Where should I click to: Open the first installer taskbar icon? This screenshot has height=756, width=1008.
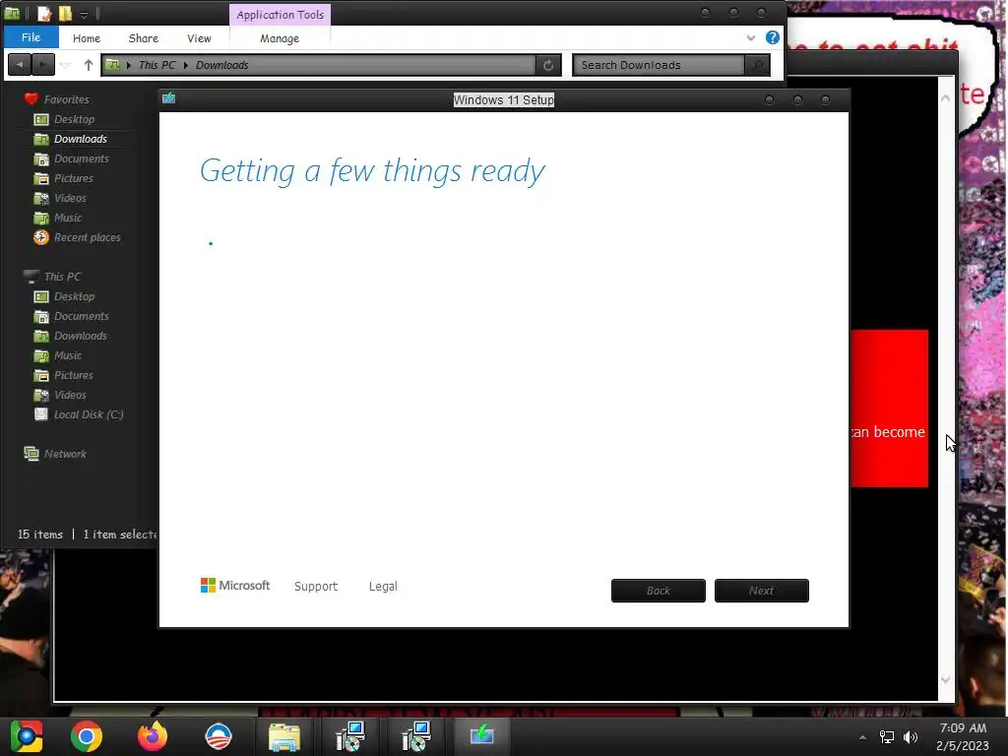click(350, 736)
